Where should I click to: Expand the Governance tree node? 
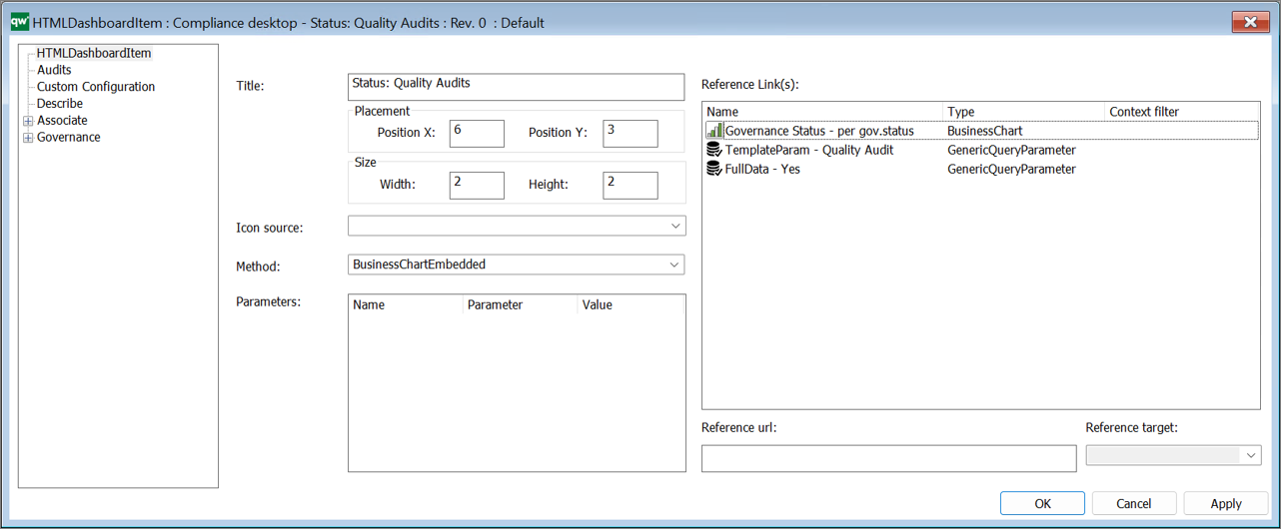pyautogui.click(x=28, y=138)
